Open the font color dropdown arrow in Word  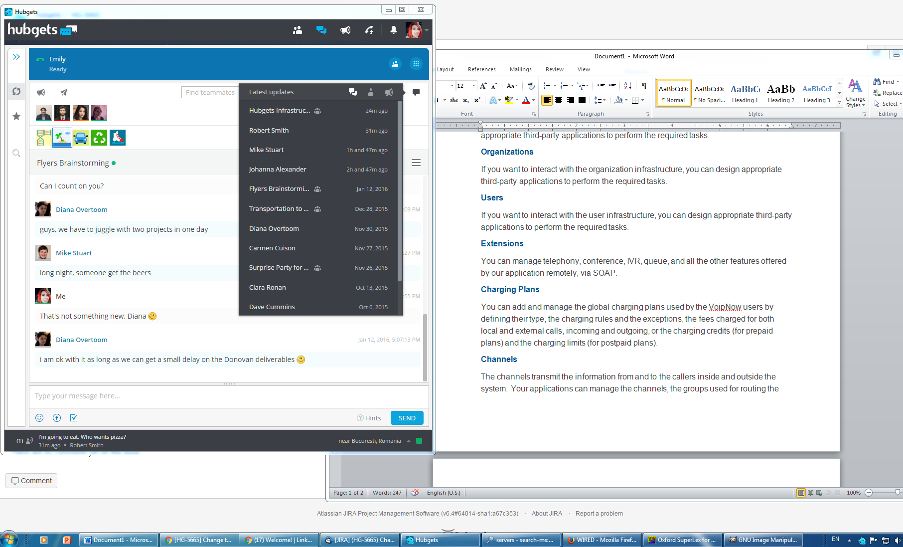click(533, 100)
